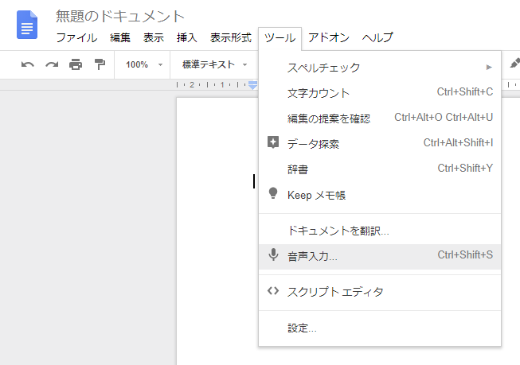This screenshot has width=520, height=365.
Task: Click the blue indent marker on ruler
Action: click(252, 85)
